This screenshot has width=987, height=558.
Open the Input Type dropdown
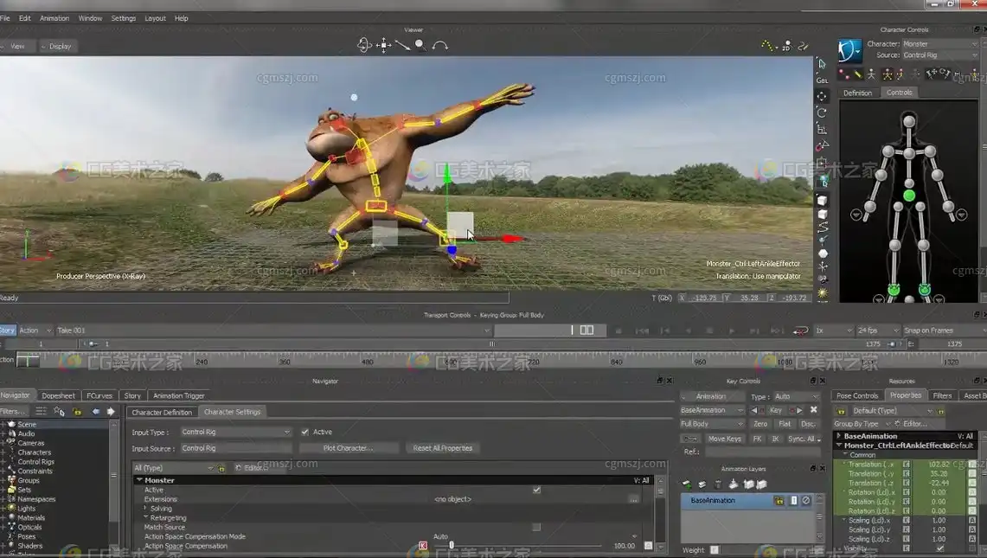click(236, 432)
